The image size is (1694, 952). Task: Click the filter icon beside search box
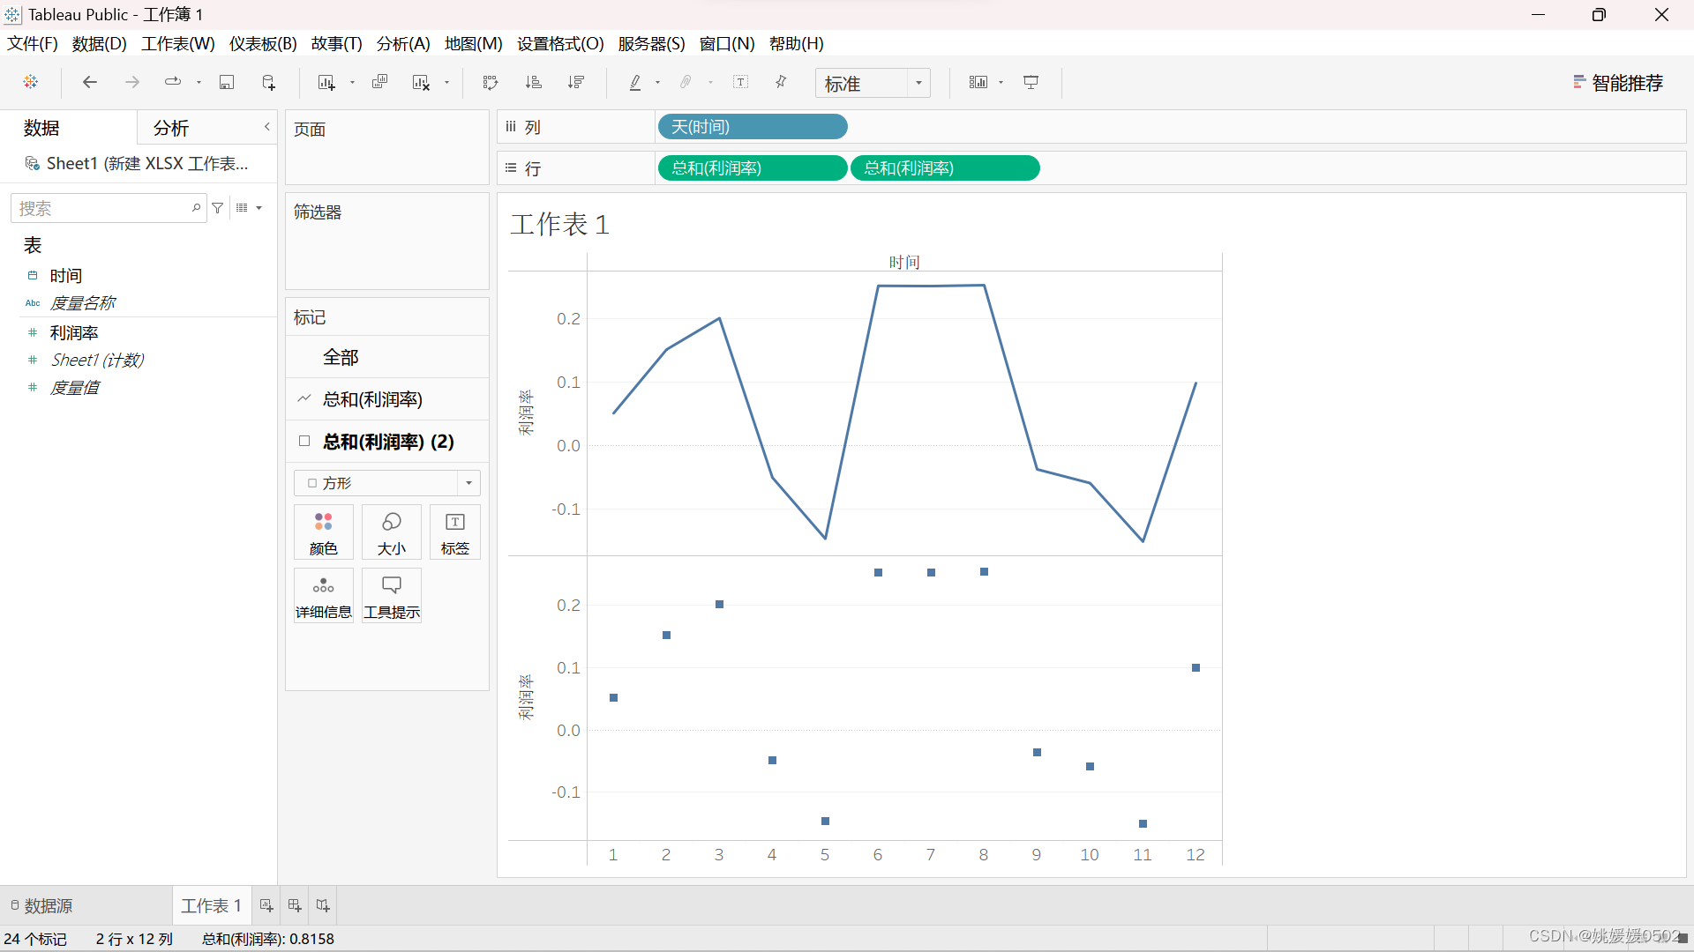[x=218, y=208]
